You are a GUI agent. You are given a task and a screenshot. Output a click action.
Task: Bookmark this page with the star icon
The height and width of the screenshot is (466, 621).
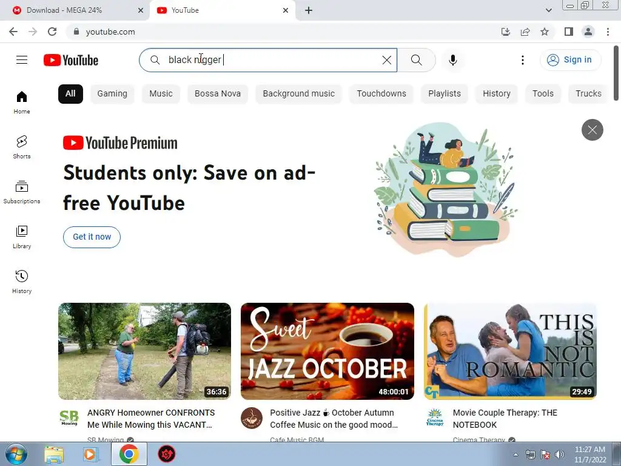click(x=545, y=32)
